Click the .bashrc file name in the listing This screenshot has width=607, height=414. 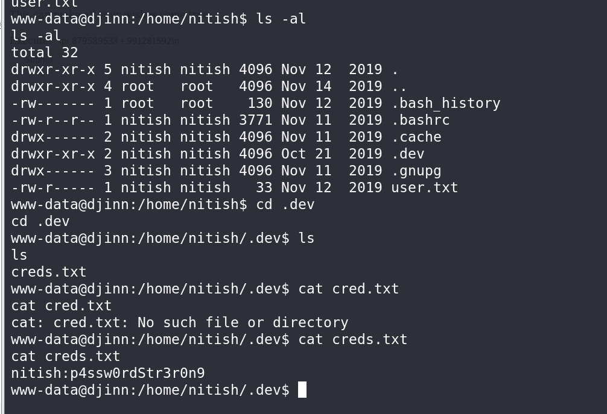click(421, 120)
